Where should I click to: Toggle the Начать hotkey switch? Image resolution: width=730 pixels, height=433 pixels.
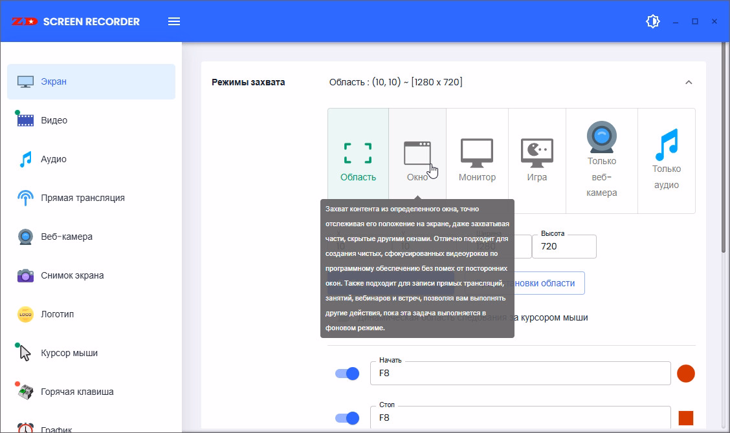347,374
